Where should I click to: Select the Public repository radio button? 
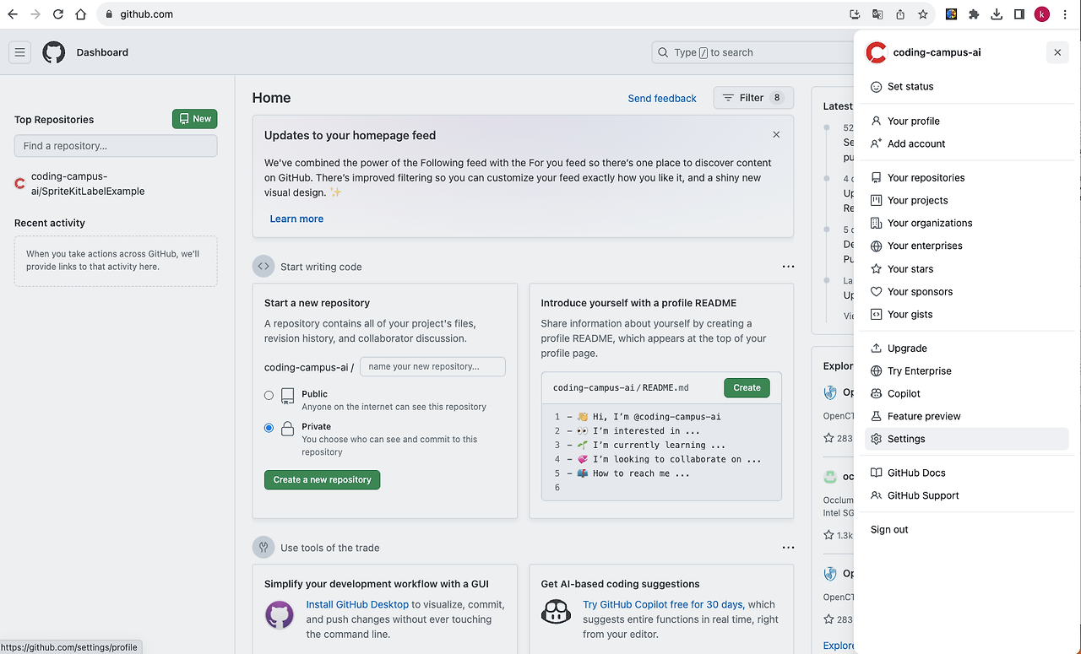click(x=269, y=395)
